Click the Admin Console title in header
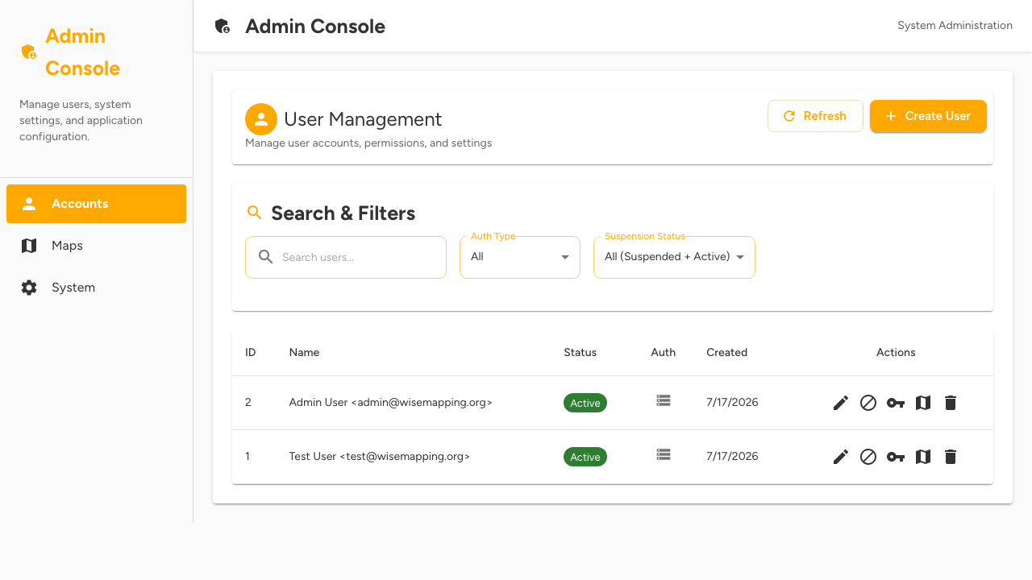The width and height of the screenshot is (1032, 580). tap(315, 27)
